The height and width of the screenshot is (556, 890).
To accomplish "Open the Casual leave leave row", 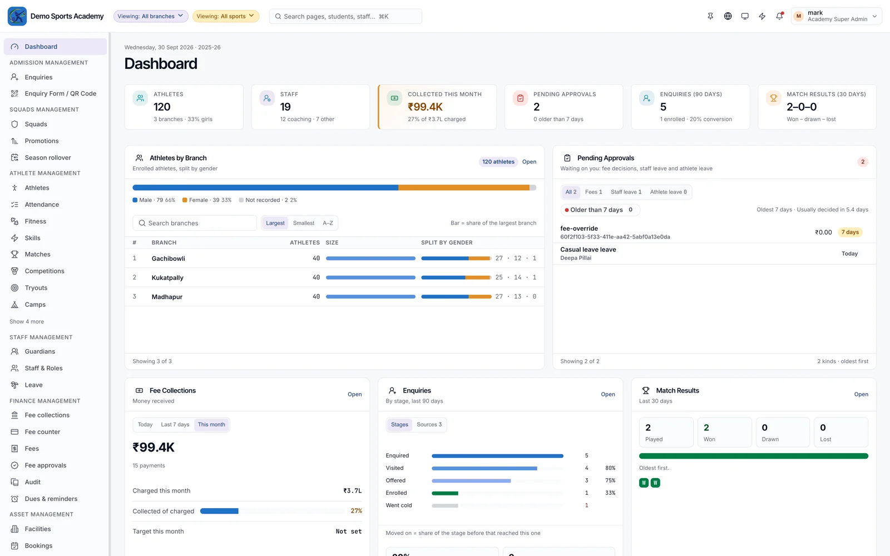I will coord(714,254).
